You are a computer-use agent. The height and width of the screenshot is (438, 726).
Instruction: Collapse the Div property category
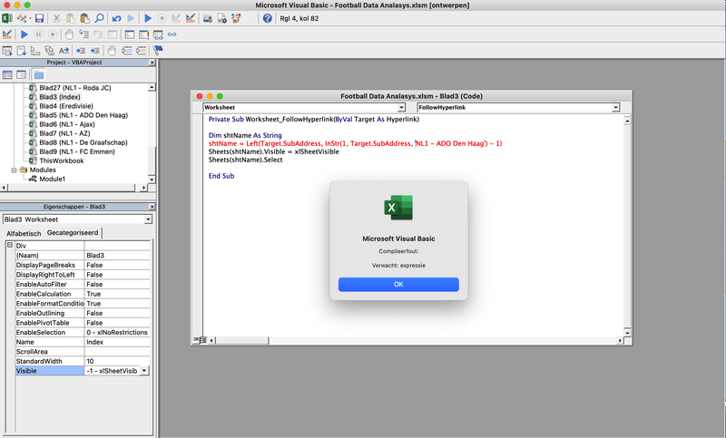pos(10,246)
